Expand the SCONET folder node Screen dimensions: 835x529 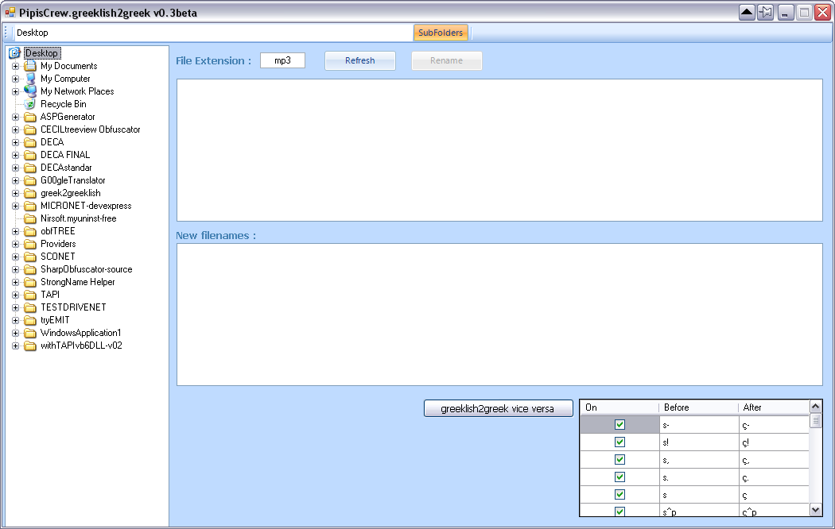pyautogui.click(x=15, y=257)
